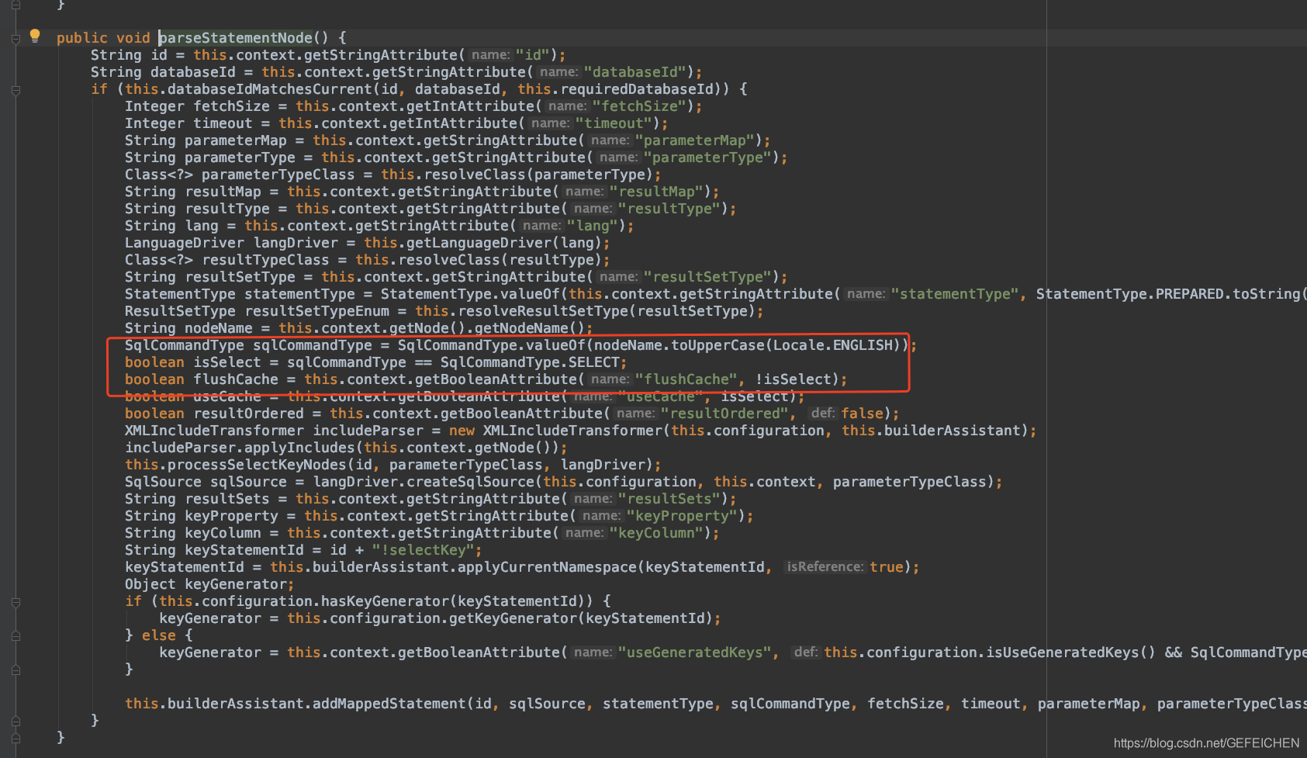The image size is (1307, 758).
Task: Click the getNodeName method call
Action: 521,328
